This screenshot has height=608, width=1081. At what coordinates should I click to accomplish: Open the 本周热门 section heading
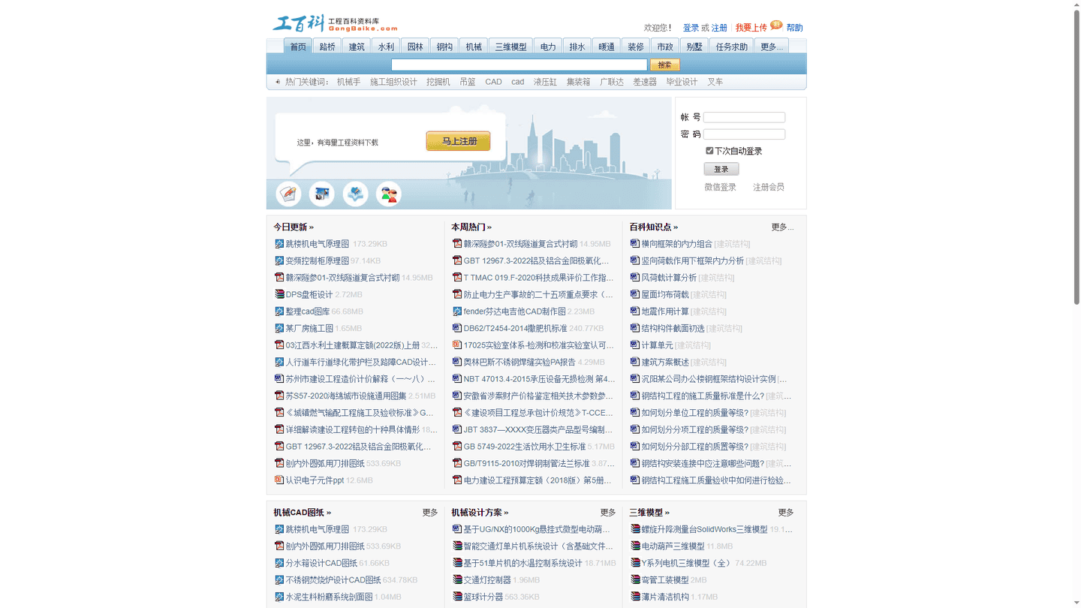click(x=471, y=227)
